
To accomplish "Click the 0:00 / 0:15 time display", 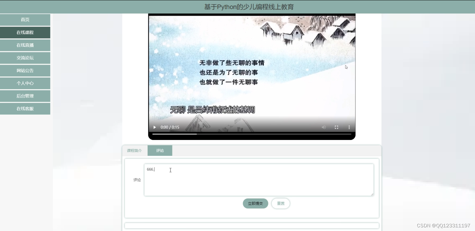I will tap(170, 127).
